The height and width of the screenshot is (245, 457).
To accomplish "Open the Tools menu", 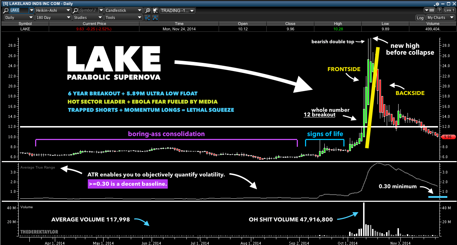I will 123,17.
